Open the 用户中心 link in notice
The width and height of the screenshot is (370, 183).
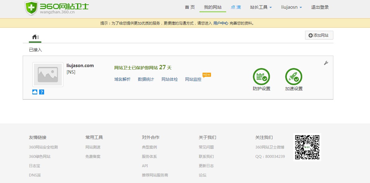(221, 23)
